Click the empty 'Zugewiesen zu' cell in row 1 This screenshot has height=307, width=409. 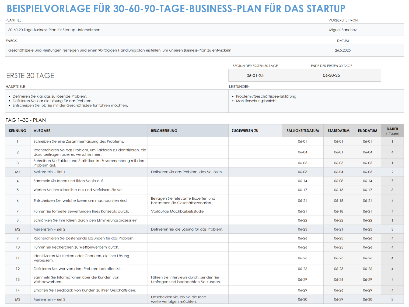[255, 141]
